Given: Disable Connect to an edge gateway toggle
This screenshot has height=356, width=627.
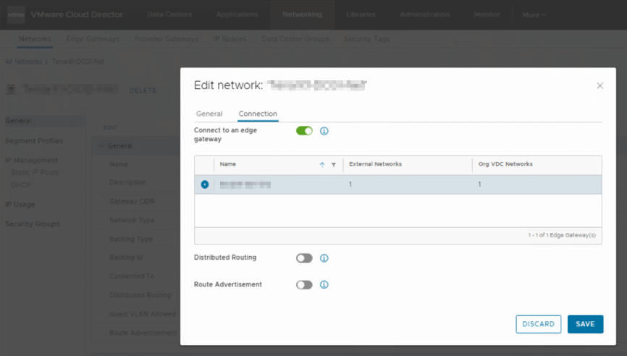Looking at the screenshot, I should click(304, 131).
